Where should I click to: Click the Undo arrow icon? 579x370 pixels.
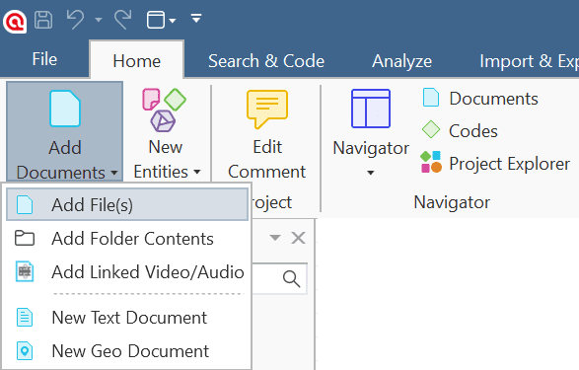pyautogui.click(x=75, y=19)
